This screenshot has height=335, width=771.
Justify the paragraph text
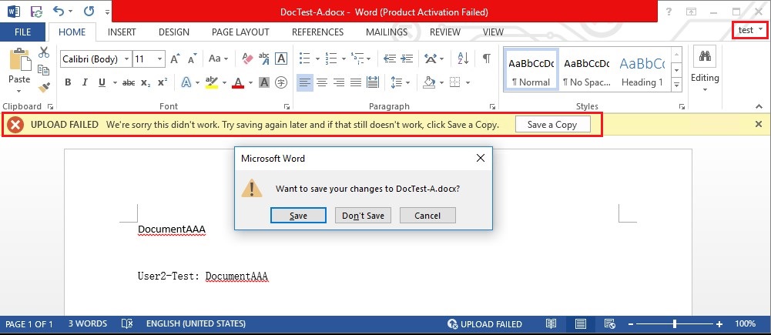(x=356, y=82)
